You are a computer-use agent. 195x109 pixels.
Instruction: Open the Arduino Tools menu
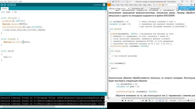[x=16, y=2]
